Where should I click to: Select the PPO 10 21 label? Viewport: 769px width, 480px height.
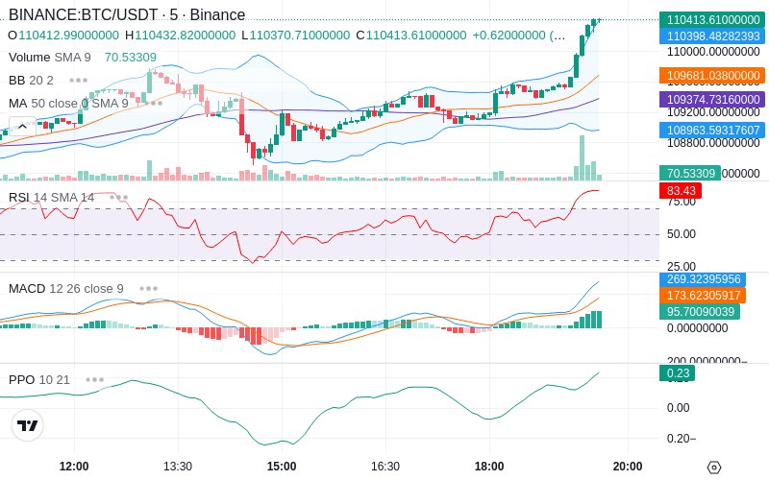39,379
